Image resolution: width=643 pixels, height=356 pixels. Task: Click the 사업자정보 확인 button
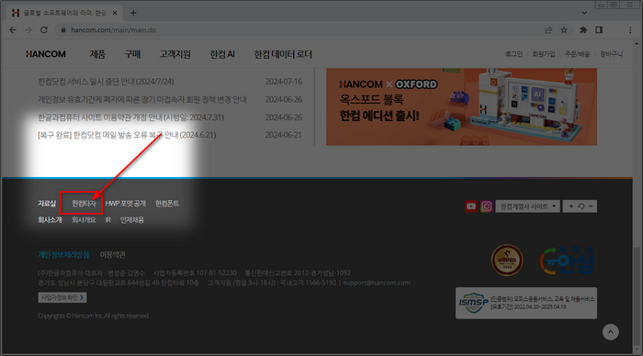62,297
